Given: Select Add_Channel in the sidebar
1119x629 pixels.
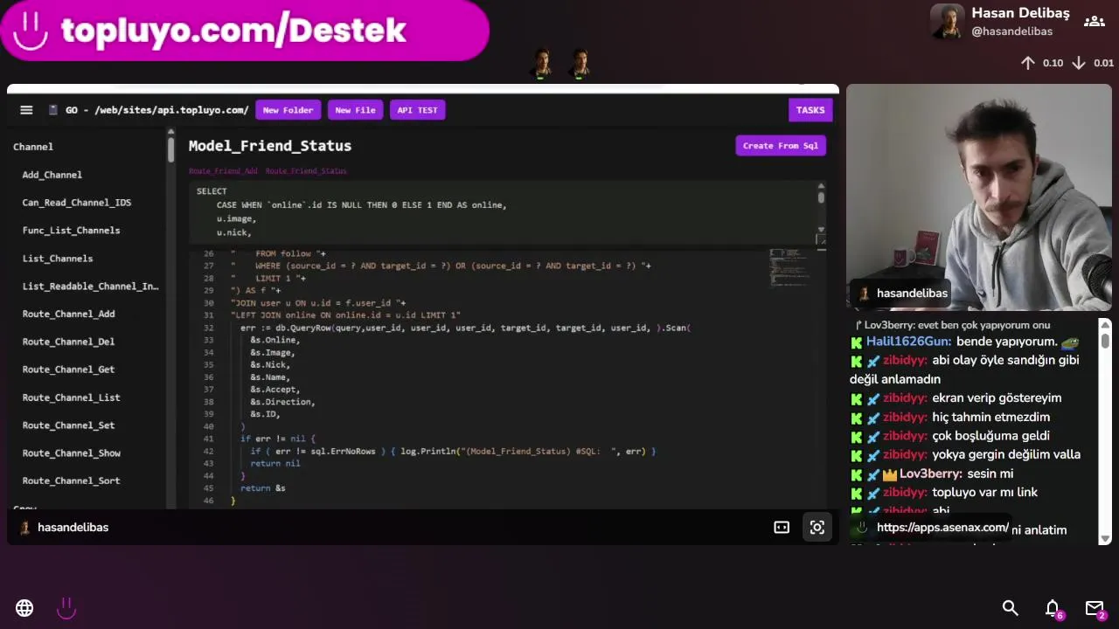Looking at the screenshot, I should 52,175.
